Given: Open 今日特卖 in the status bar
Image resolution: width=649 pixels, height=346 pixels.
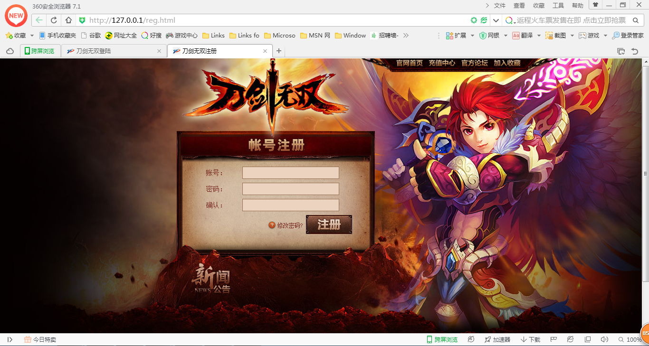Looking at the screenshot, I should pos(40,339).
